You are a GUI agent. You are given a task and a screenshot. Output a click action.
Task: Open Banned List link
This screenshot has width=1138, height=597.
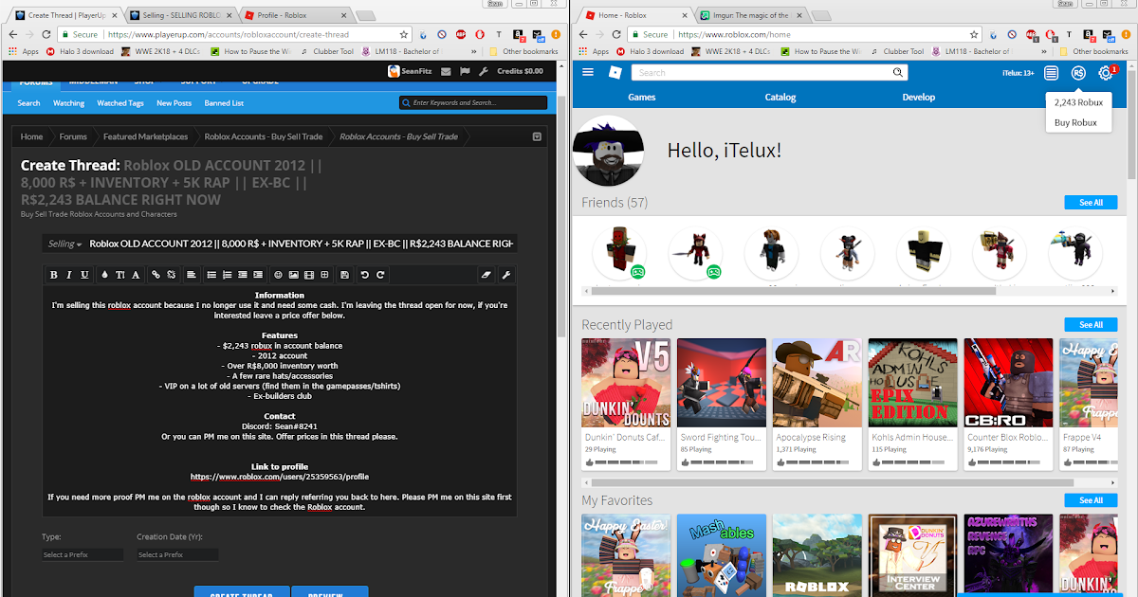[x=224, y=103]
